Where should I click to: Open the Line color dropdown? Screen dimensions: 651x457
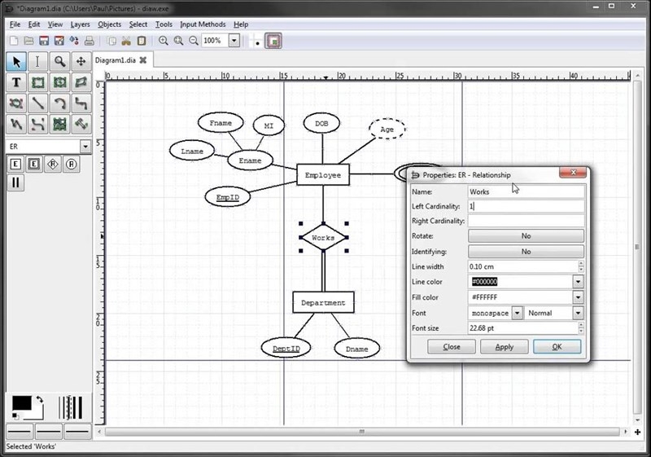578,282
